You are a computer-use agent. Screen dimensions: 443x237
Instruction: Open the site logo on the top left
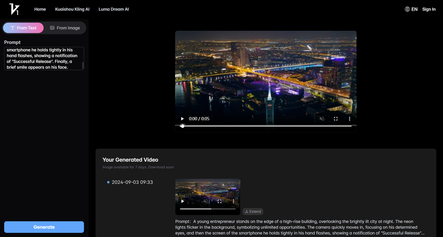pos(14,9)
